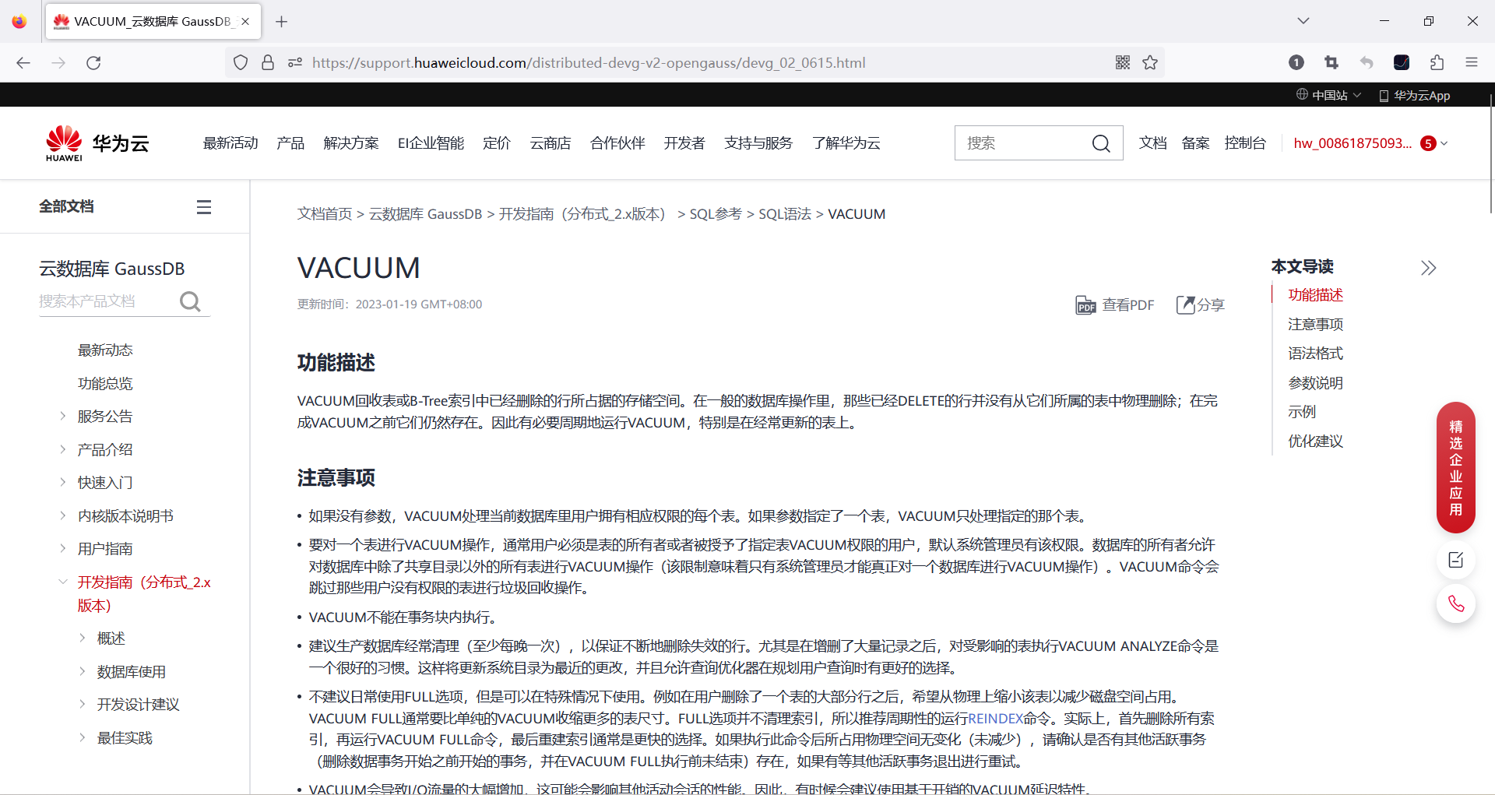
Task: Expand the 中国站 region dropdown
Action: tap(1328, 94)
